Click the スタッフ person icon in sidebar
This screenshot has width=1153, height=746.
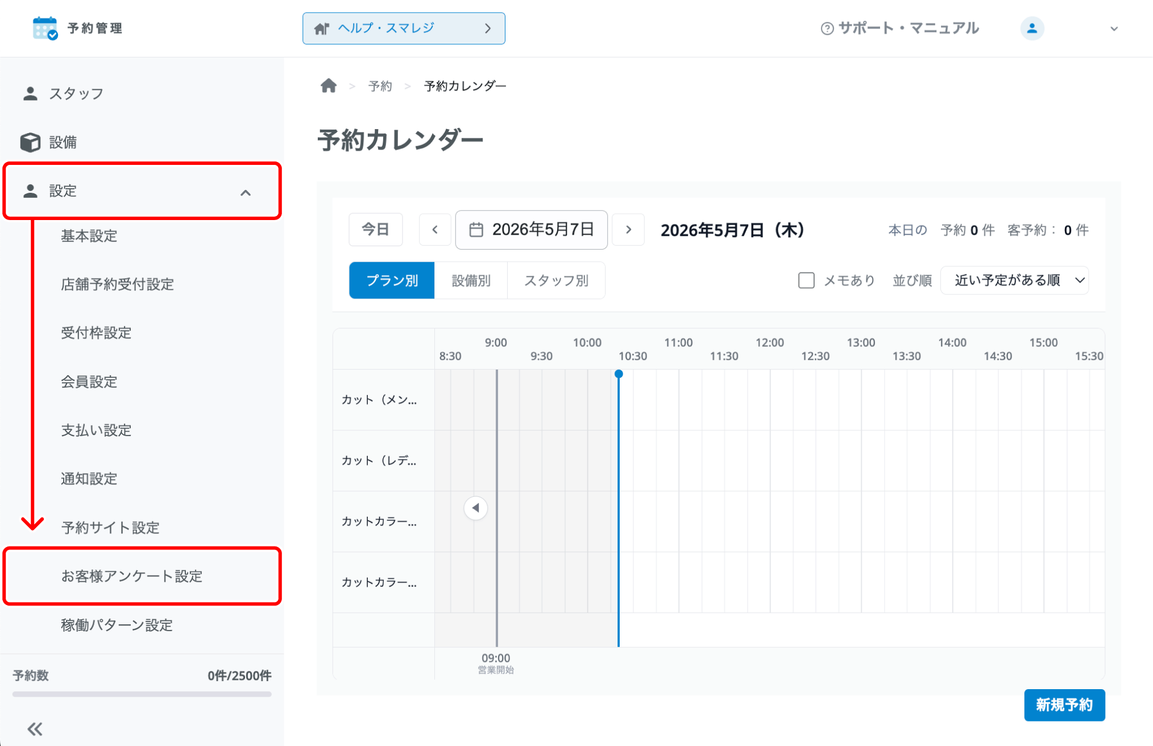(30, 94)
